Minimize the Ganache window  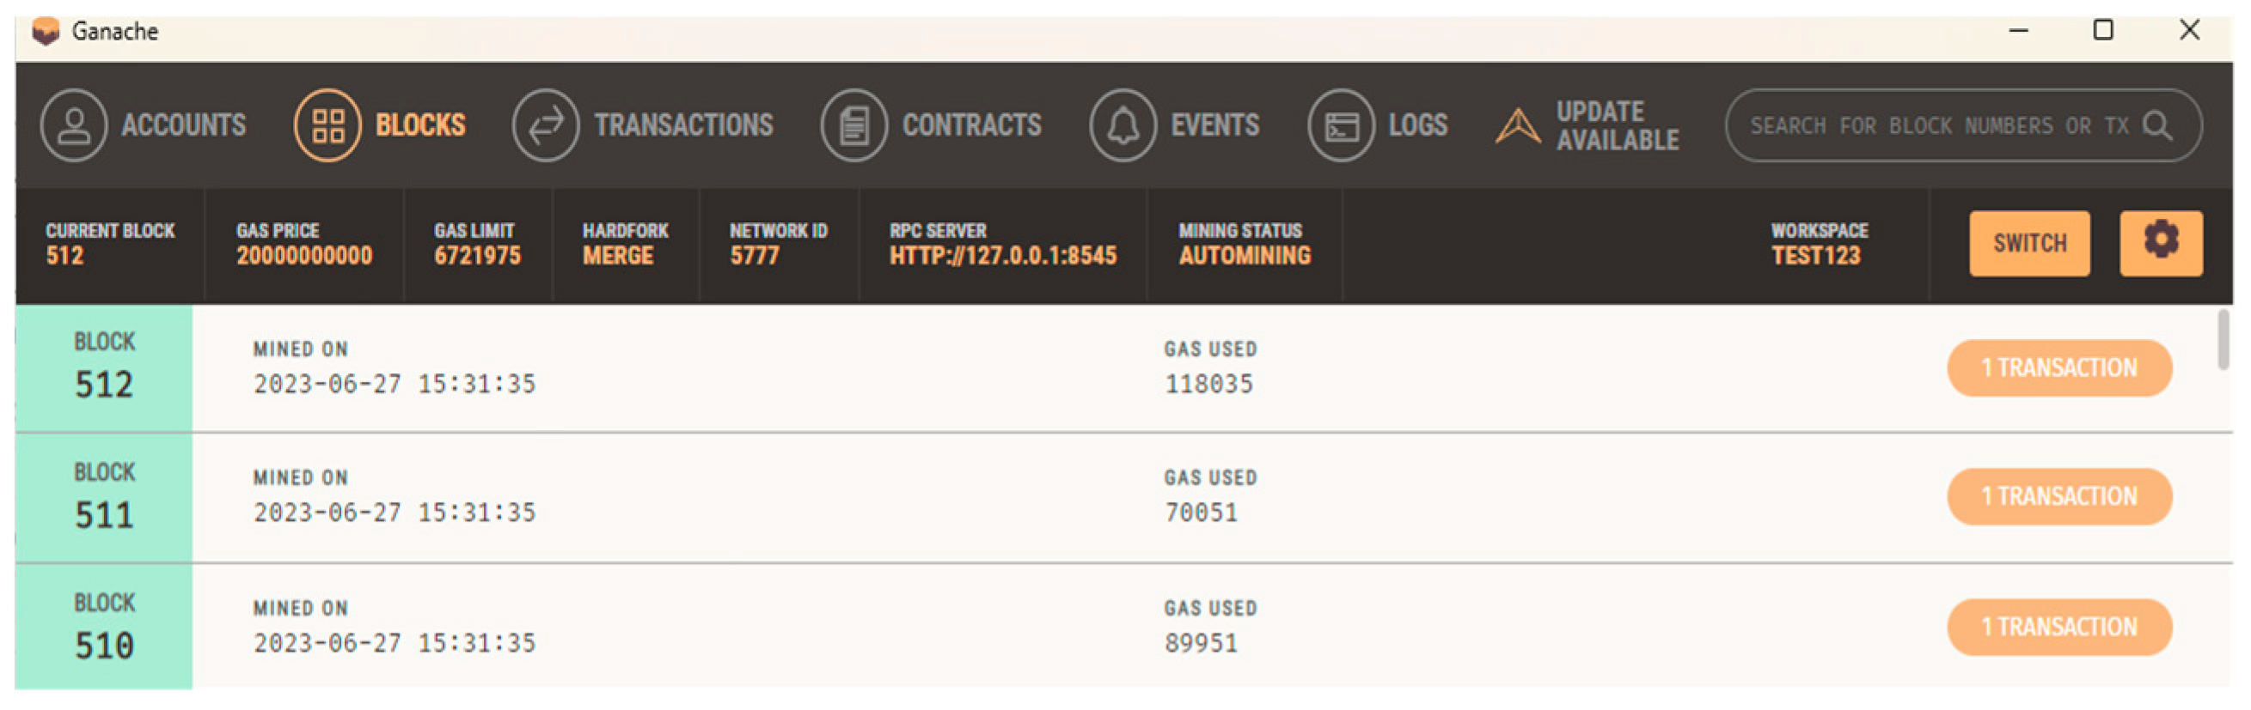click(x=2019, y=31)
